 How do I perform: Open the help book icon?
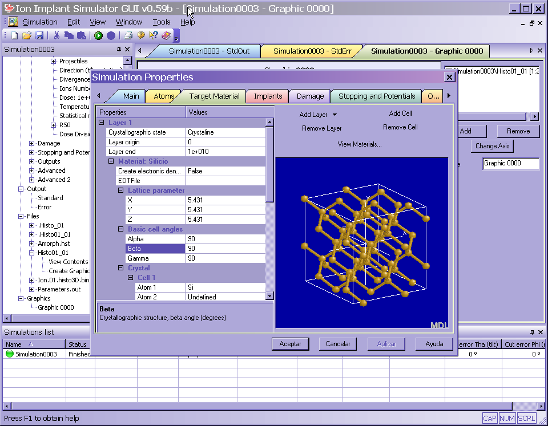tap(166, 35)
